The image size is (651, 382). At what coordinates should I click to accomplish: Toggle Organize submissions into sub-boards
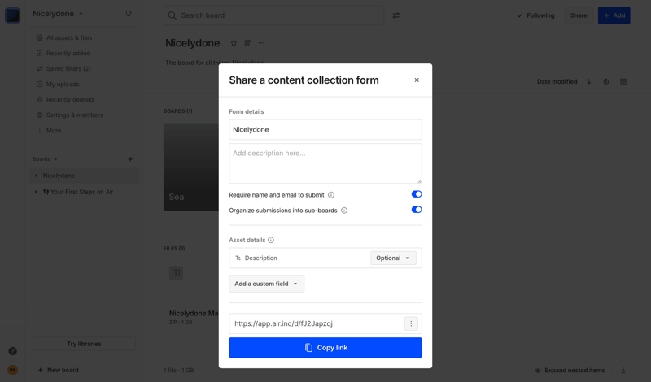click(416, 210)
